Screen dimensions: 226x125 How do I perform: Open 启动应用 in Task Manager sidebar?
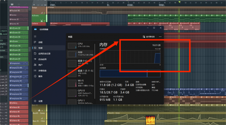(x=49, y=59)
